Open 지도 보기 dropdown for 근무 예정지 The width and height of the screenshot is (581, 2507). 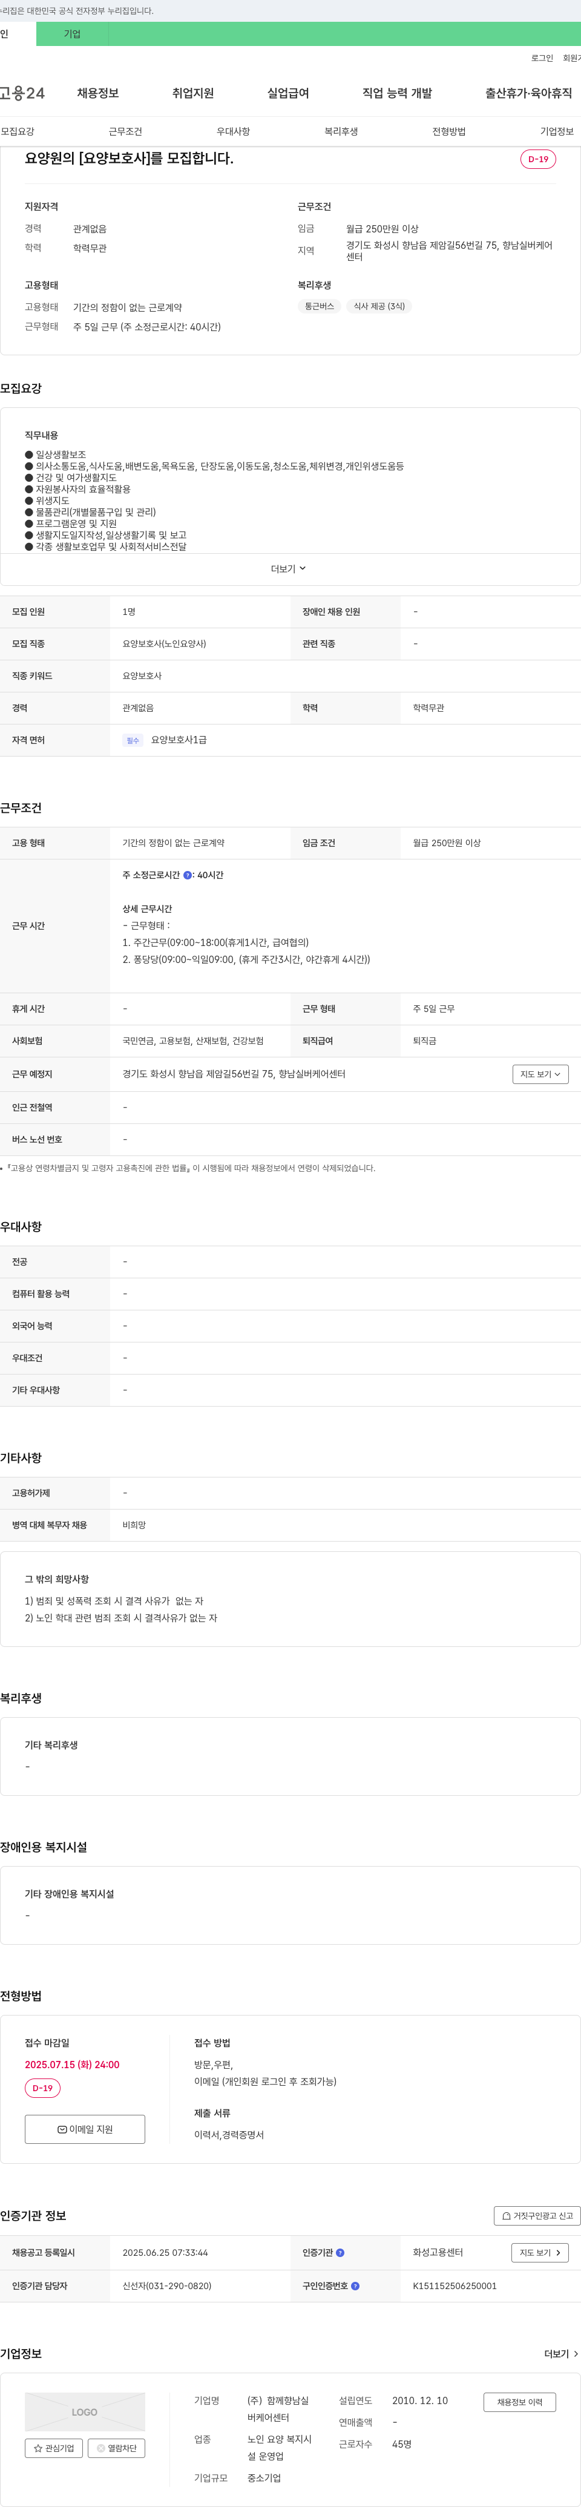(540, 1074)
